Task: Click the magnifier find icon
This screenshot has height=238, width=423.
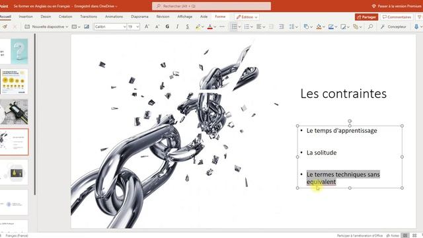Action: pyautogui.click(x=370, y=26)
